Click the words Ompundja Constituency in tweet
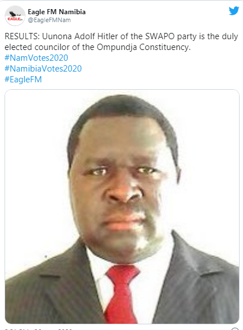 tap(144, 47)
